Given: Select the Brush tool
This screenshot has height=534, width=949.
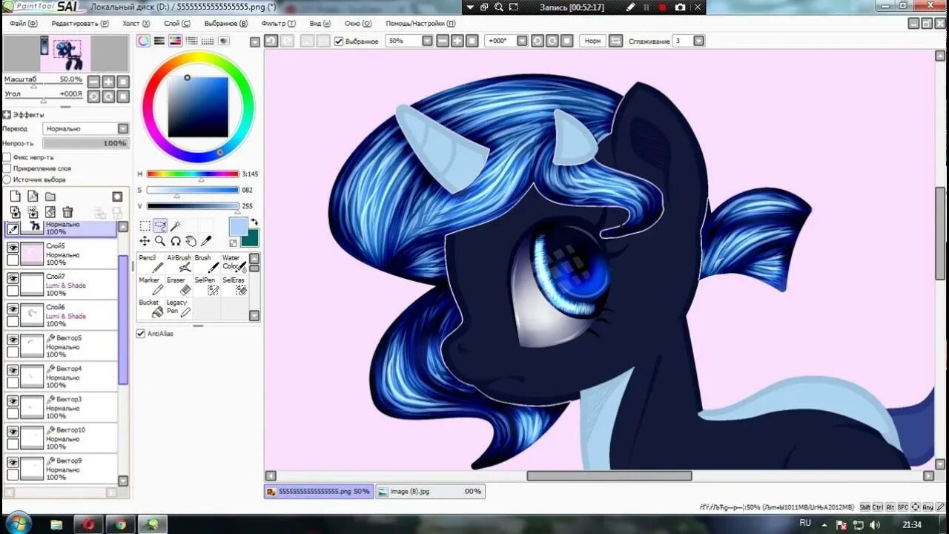Looking at the screenshot, I should click(x=206, y=263).
